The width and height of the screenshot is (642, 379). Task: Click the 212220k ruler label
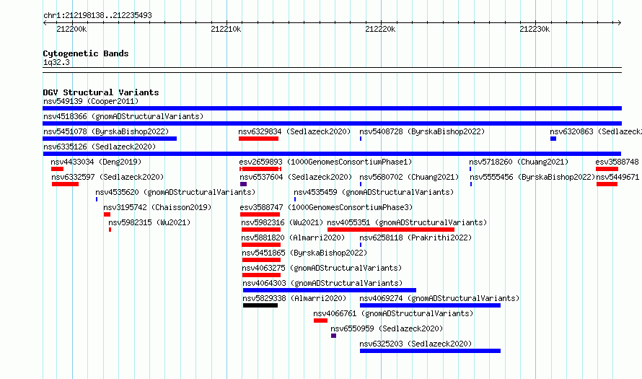tap(380, 29)
